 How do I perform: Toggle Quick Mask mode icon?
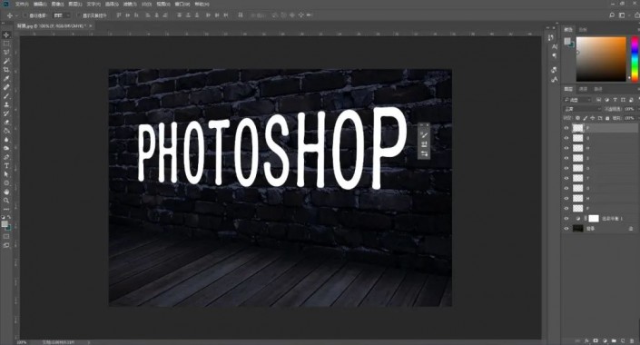6,236
